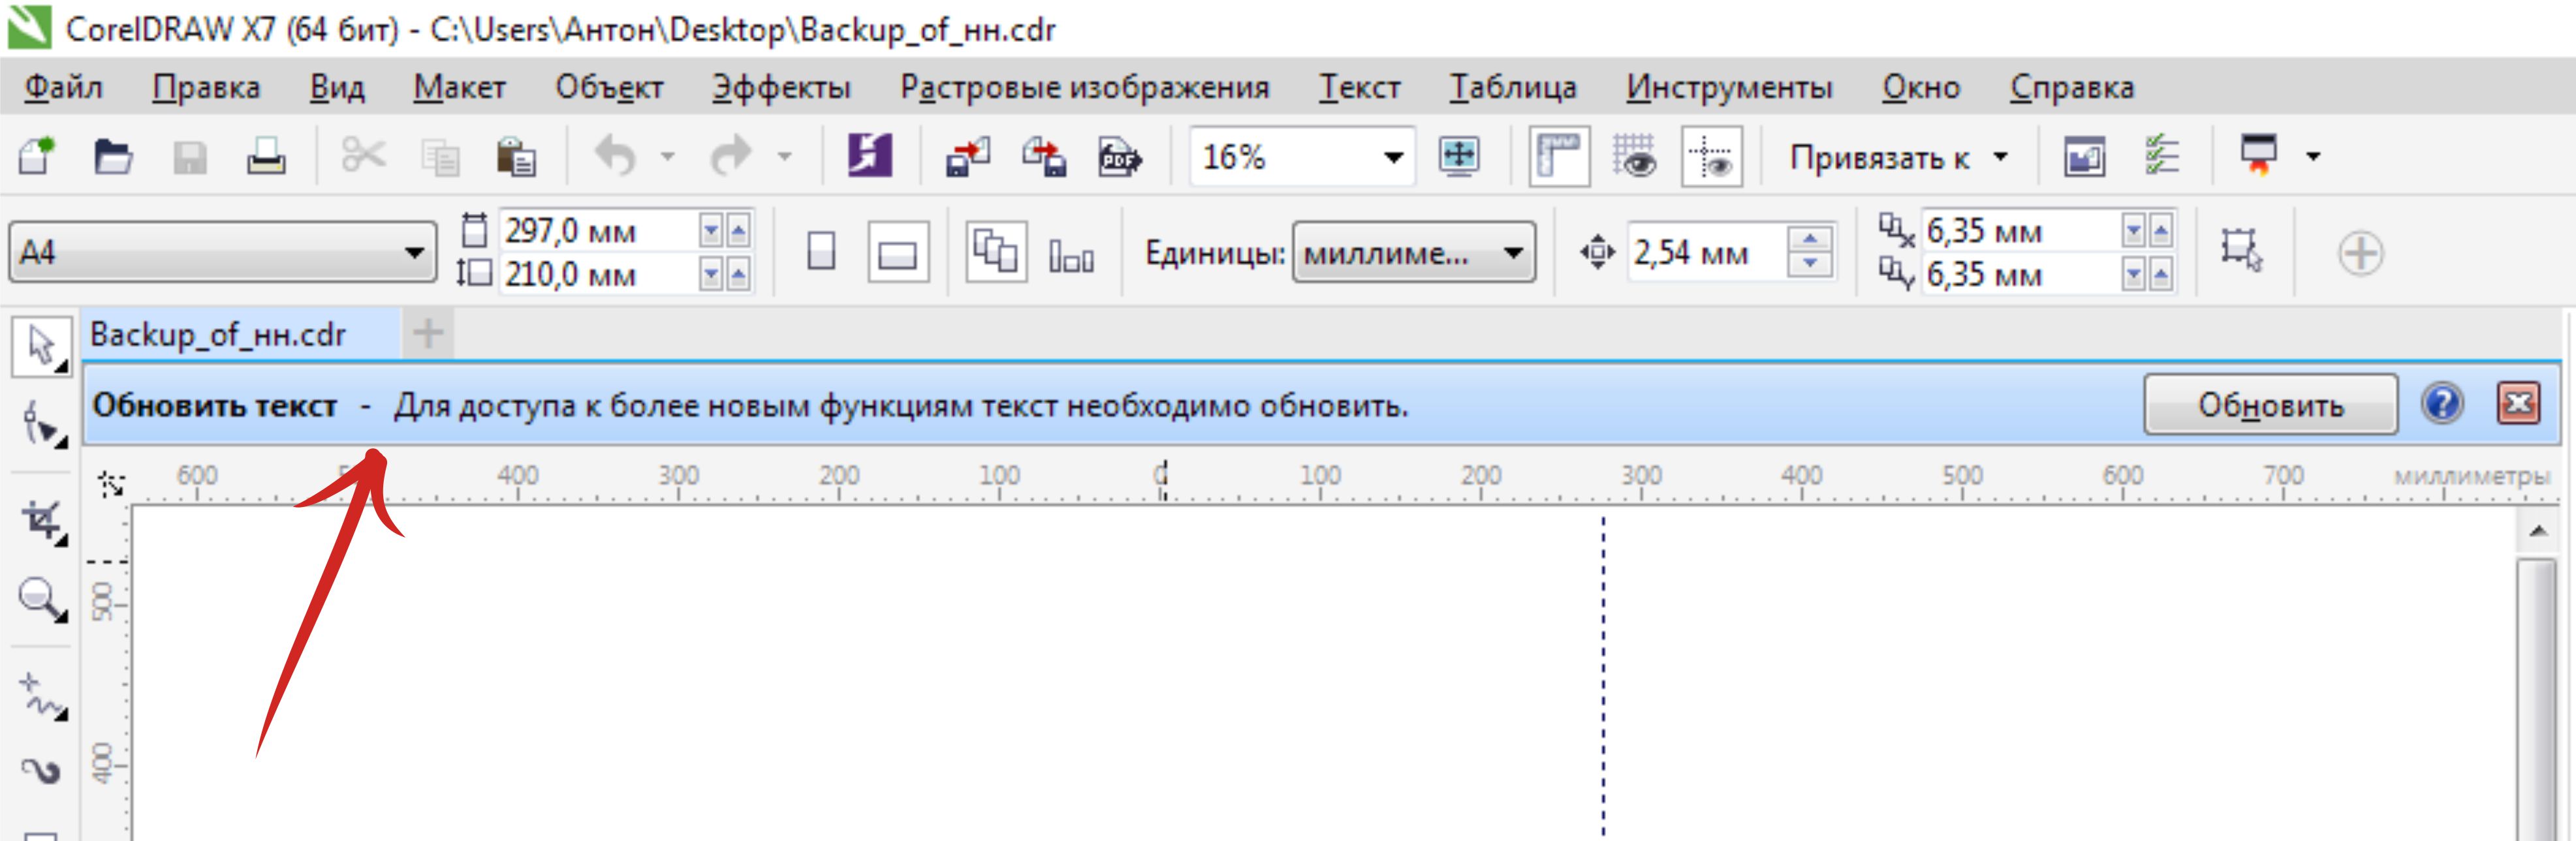Open the Окно menu
Image resolution: width=2576 pixels, height=841 pixels.
click(x=1921, y=87)
